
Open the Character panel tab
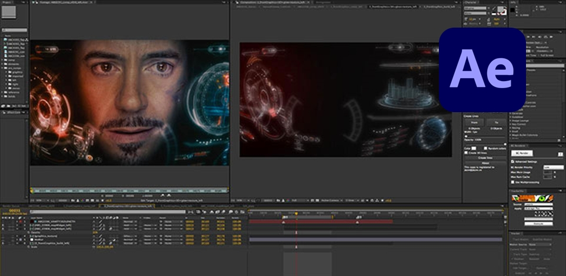point(471,2)
